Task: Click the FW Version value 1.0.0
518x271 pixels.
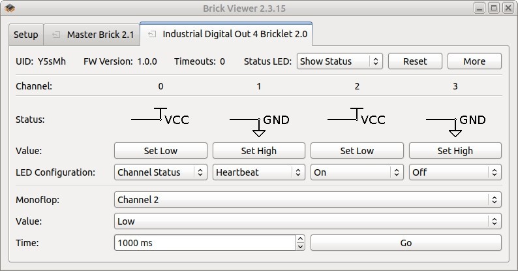Action: 147,61
